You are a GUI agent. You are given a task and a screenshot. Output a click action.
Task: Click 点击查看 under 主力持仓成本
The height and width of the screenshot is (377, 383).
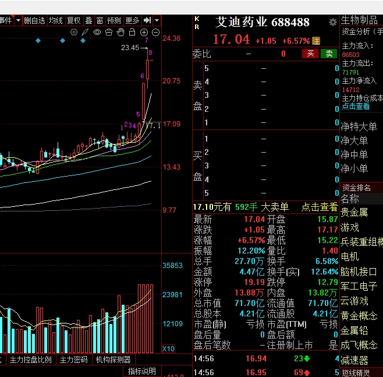point(356,106)
